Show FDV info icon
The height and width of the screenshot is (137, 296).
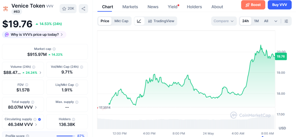point(27,85)
